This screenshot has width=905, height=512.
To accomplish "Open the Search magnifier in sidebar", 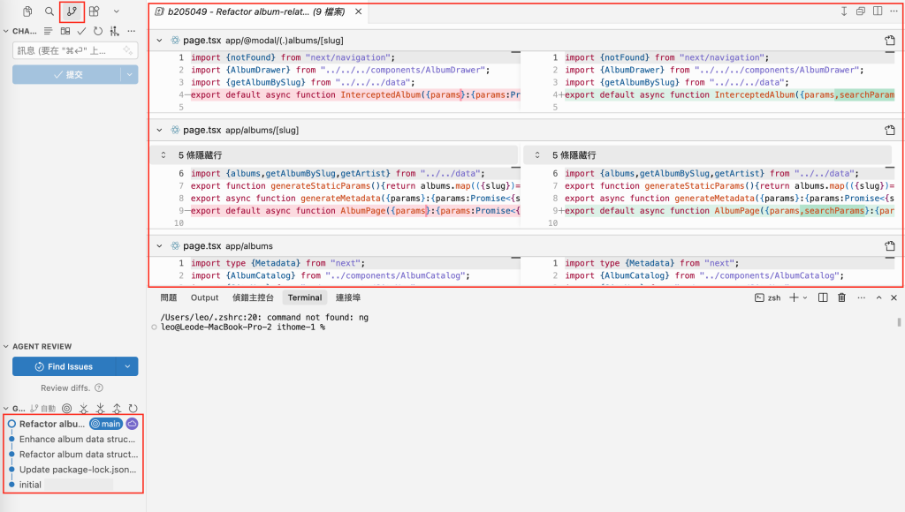I will 49,11.
